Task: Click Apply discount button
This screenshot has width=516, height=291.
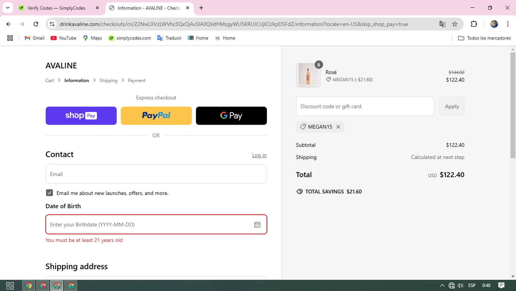Action: tap(452, 106)
